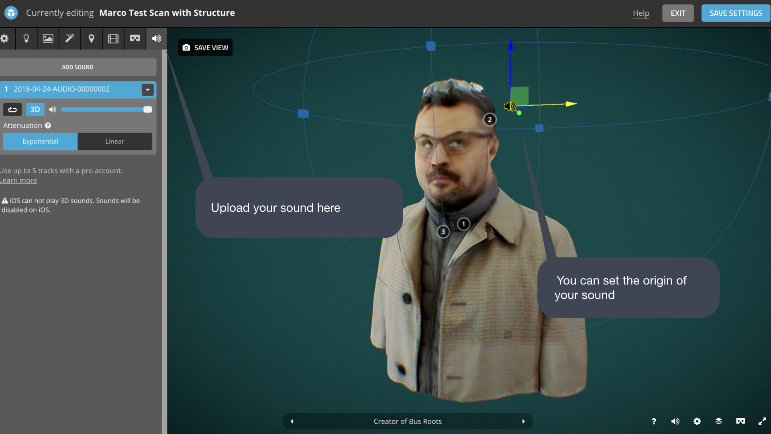
Task: Click the EXIT button
Action: [x=678, y=13]
